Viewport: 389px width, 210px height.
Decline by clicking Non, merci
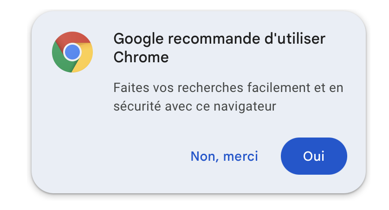coord(224,157)
